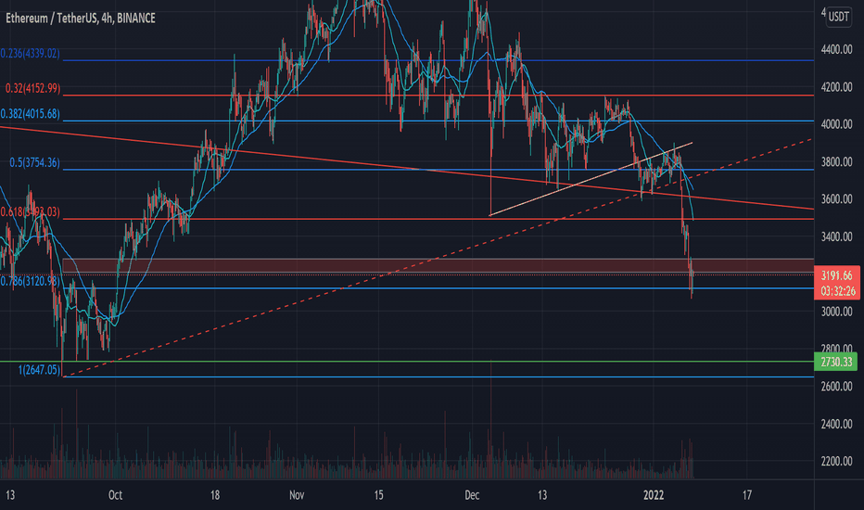
Task: Select the 0.618 Fibonacci level label
Action: pos(30,212)
